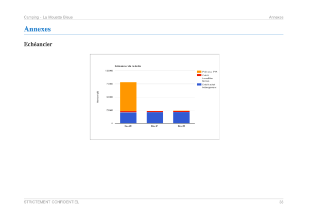Click the orange legend swatch for the TVA loan
Viewport: 309px width, 219px height.
point(199,72)
